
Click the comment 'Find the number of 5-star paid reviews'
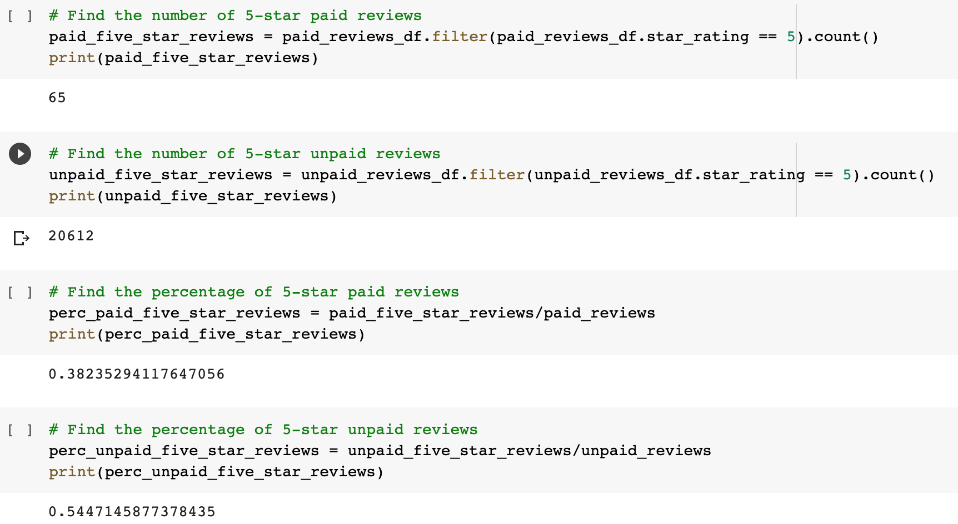(x=235, y=16)
